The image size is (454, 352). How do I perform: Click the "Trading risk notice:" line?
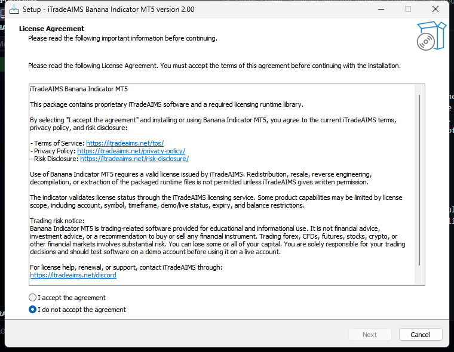click(57, 221)
